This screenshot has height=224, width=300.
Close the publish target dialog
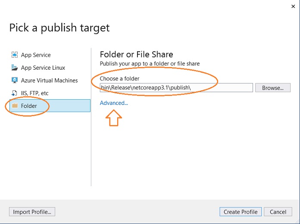293,6
